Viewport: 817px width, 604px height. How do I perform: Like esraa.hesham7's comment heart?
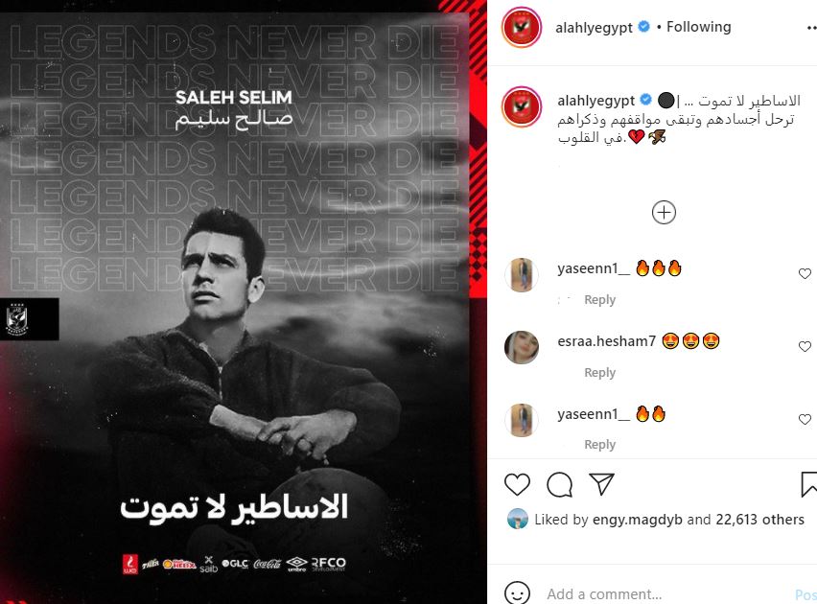click(x=805, y=346)
